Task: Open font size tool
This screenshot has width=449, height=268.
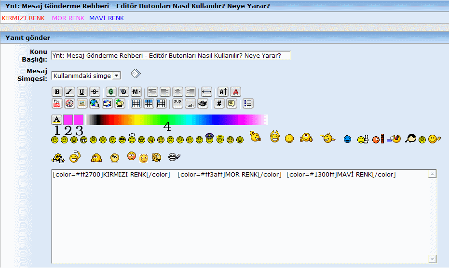Action: point(223,92)
